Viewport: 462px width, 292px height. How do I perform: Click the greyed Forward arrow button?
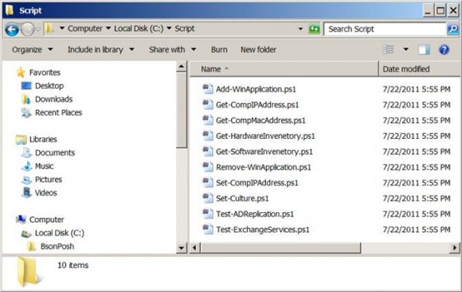28,30
